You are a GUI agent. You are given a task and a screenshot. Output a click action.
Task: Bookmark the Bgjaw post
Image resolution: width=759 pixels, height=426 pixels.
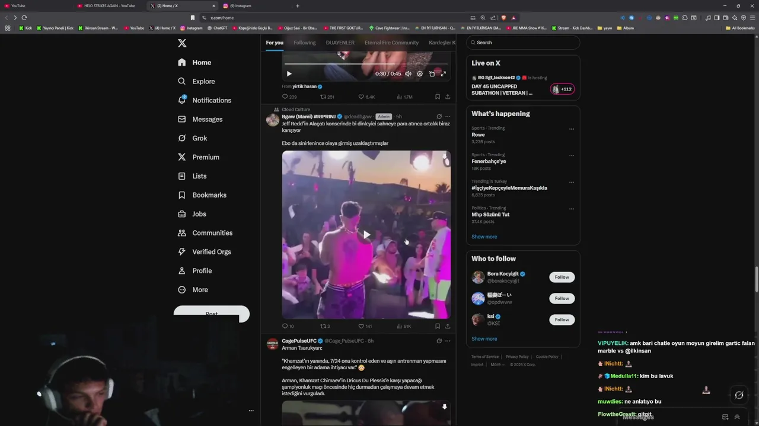[x=438, y=326]
